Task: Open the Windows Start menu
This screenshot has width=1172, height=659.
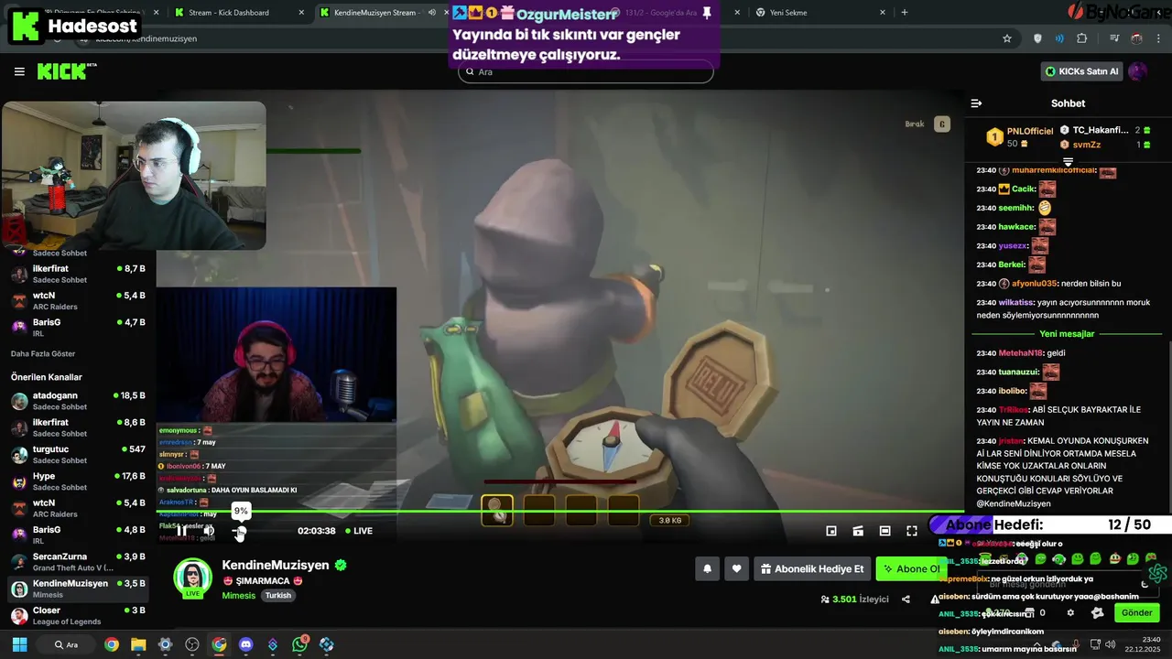Action: tap(19, 644)
